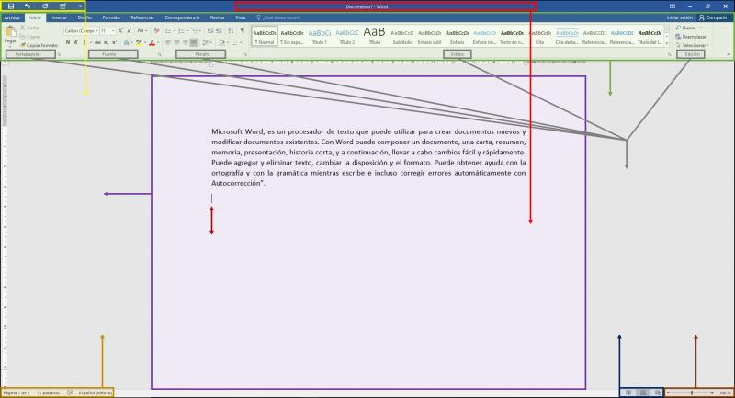Click Iniciar sesión to sign in

coord(679,17)
